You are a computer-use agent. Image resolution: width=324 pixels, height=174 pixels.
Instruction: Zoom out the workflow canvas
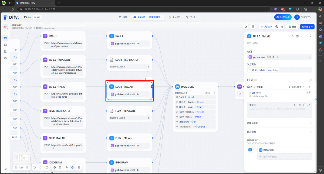[16, 168]
